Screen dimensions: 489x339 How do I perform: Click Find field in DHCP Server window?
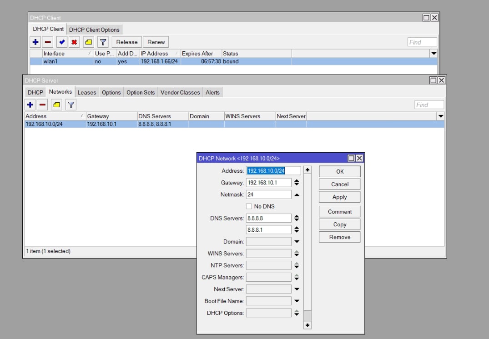tap(429, 105)
